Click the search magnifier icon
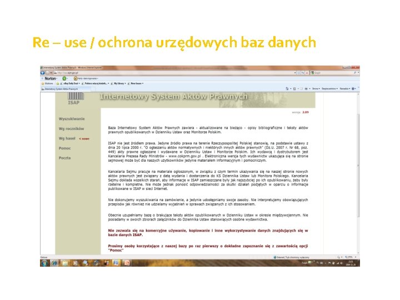Image resolution: width=400 pixels, height=300 pixels. [x=355, y=73]
